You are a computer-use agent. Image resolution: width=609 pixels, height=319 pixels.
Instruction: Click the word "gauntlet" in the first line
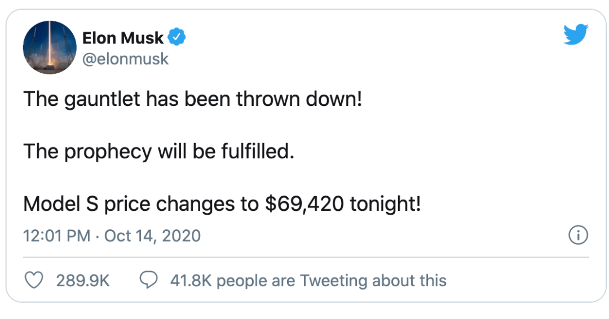102,99
